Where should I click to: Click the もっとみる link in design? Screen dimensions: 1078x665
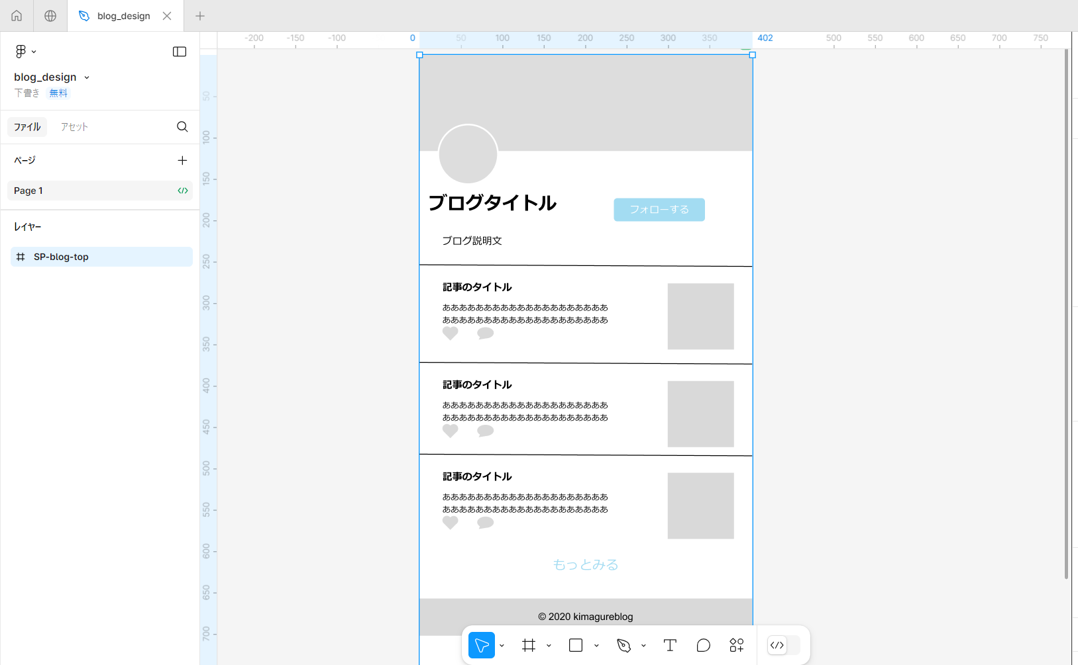[x=586, y=564]
